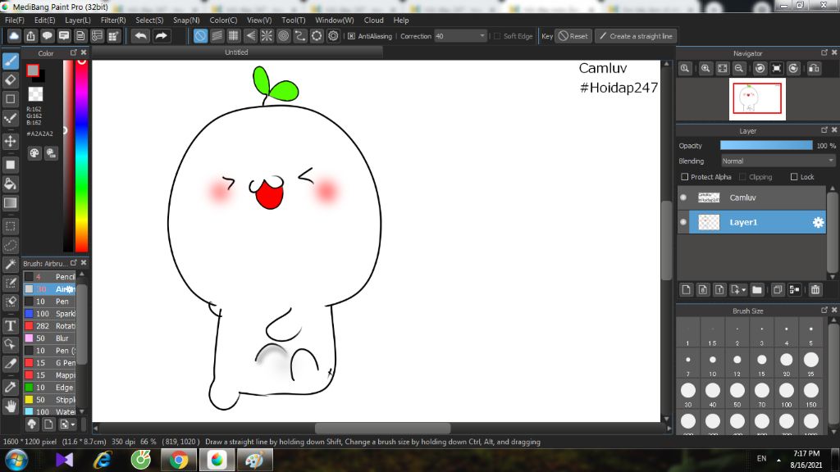Viewport: 840px width, 472px height.
Task: Open Correction value dropdown
Action: click(482, 36)
